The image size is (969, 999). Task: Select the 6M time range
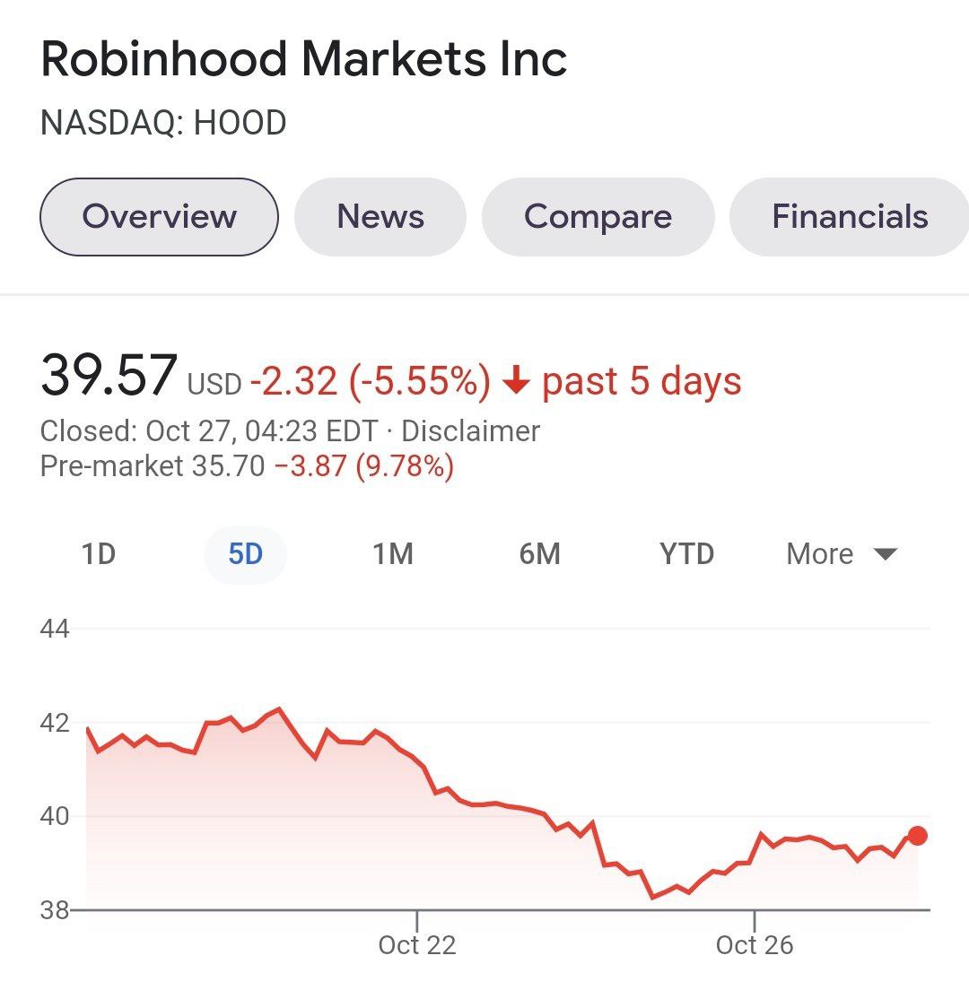tap(539, 554)
